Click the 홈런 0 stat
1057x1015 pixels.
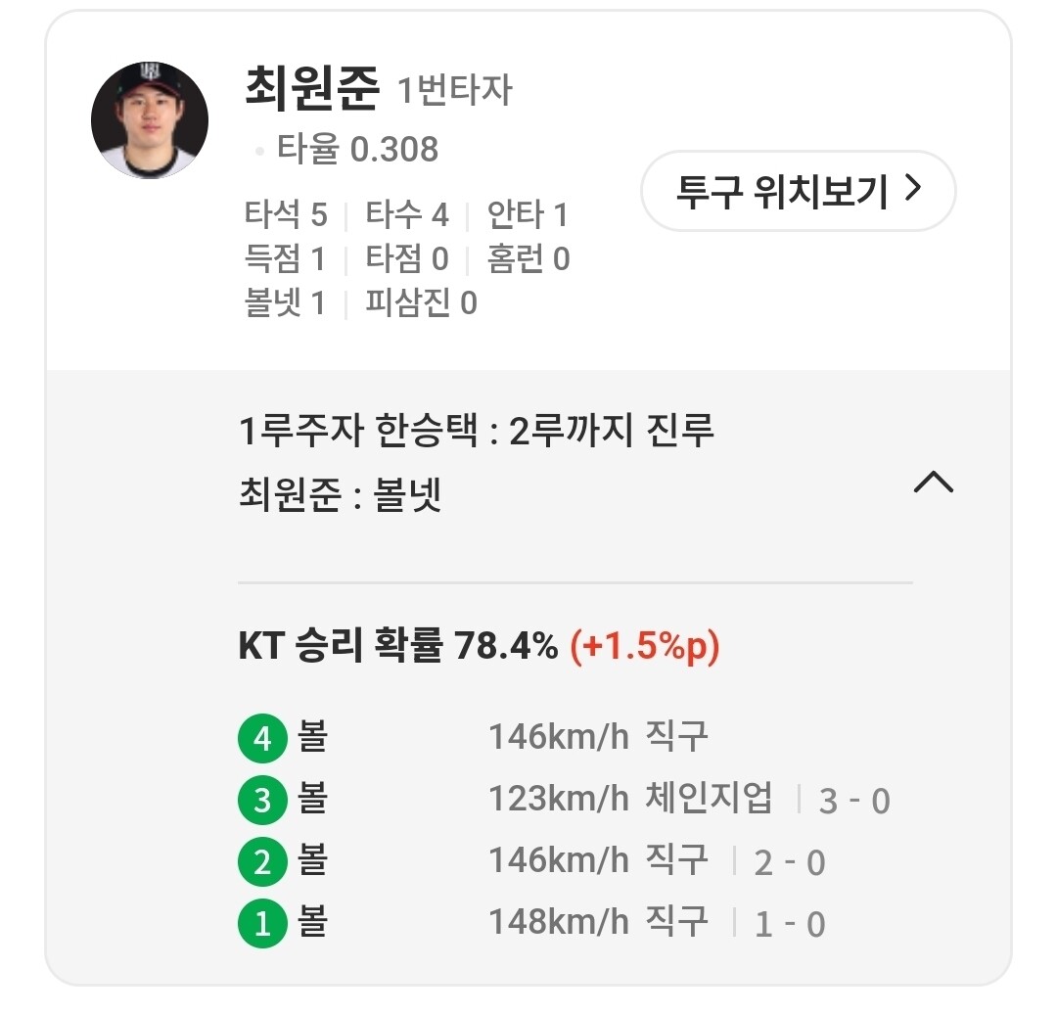(528, 259)
